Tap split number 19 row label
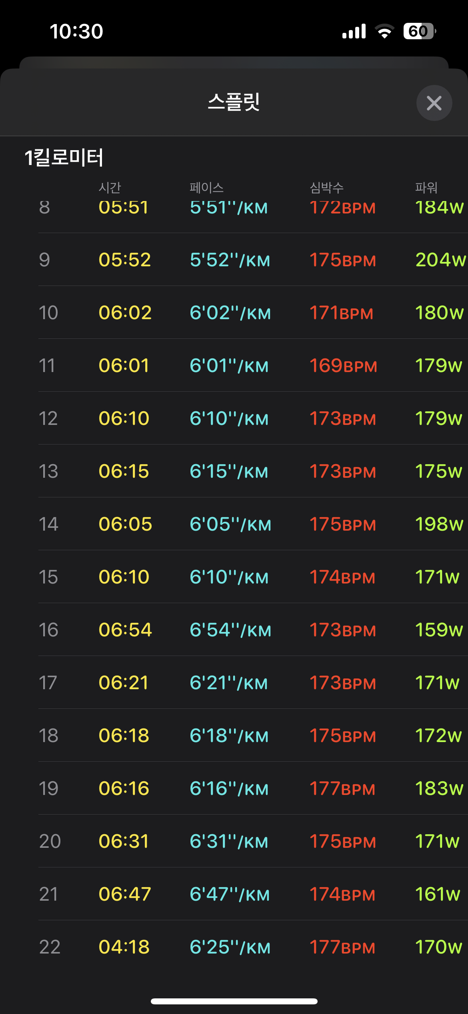Image resolution: width=468 pixels, height=1014 pixels. (48, 789)
